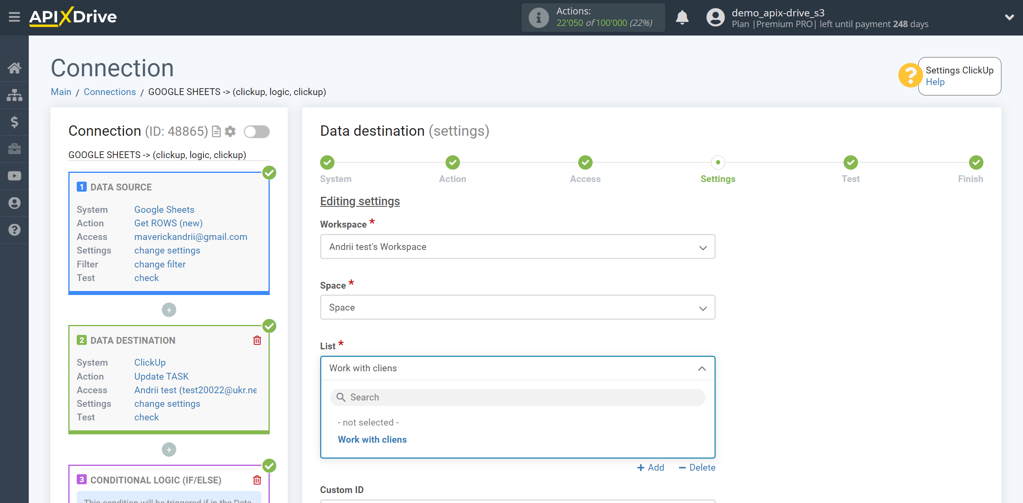The height and width of the screenshot is (503, 1023).
Task: Click the Andrii test access link
Action: (195, 390)
